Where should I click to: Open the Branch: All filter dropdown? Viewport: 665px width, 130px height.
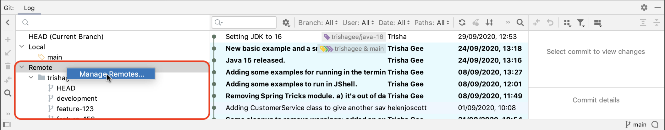[x=318, y=22]
